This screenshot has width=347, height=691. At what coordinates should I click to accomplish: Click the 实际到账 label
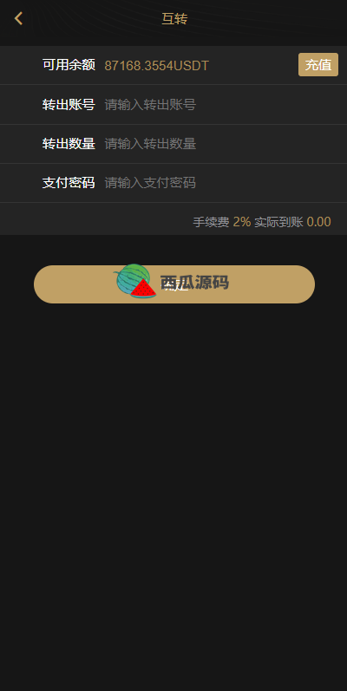coord(278,222)
